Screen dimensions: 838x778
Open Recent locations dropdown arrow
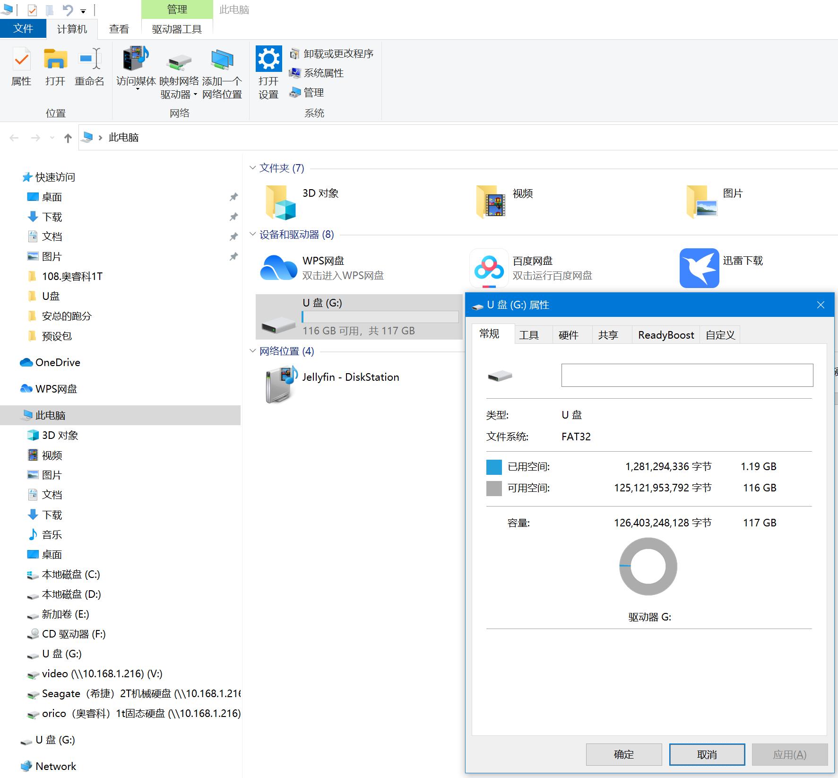(52, 138)
